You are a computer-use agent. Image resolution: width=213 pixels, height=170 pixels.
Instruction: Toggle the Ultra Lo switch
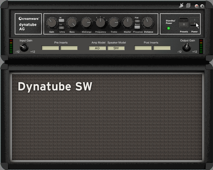[x=61, y=28]
